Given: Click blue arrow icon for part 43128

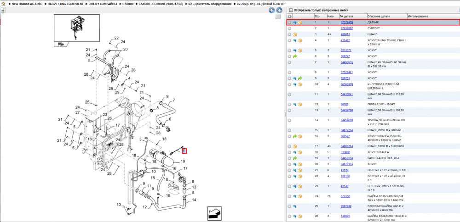Looking at the screenshot, I should pos(294,170).
